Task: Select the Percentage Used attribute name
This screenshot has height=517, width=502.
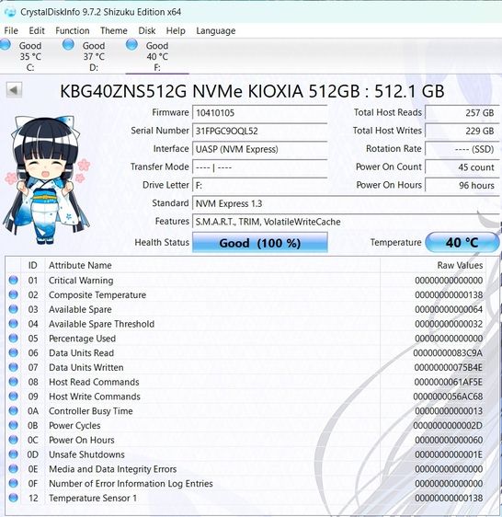Action: (x=82, y=339)
